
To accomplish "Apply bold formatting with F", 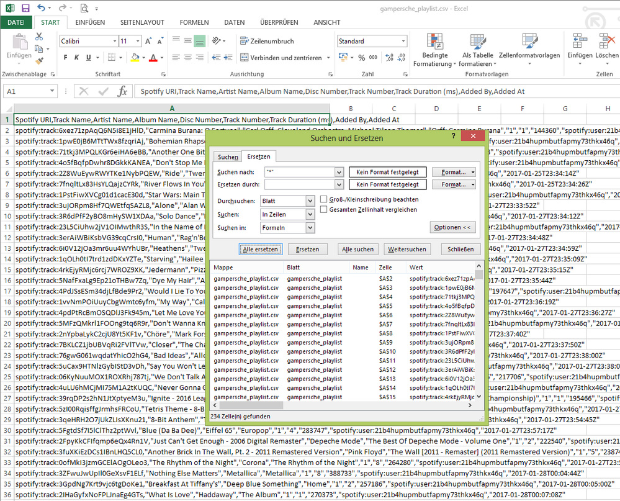I will click(65, 58).
